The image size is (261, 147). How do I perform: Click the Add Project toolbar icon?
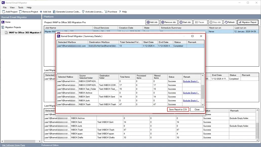tap(4, 12)
